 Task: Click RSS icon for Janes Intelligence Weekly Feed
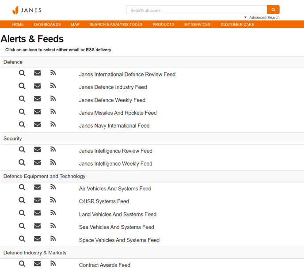pos(53,162)
